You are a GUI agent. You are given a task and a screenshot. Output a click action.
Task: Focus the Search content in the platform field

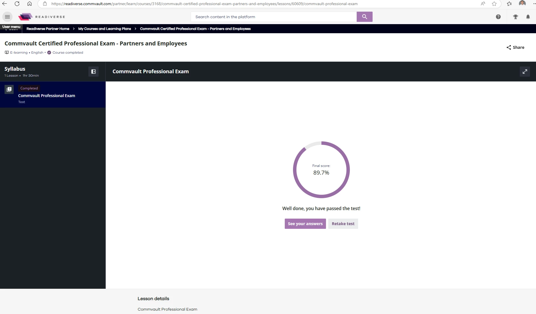[274, 17]
